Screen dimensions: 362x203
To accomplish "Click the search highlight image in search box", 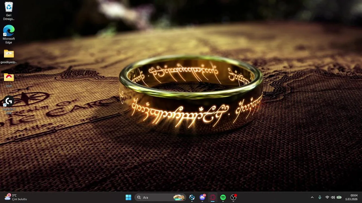I will [179, 197].
